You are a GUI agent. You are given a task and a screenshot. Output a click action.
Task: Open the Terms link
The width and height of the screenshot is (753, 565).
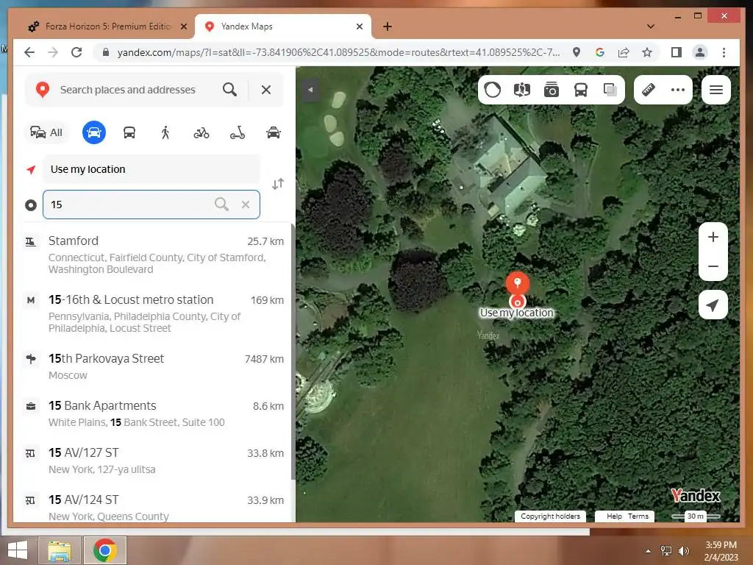[x=638, y=516]
